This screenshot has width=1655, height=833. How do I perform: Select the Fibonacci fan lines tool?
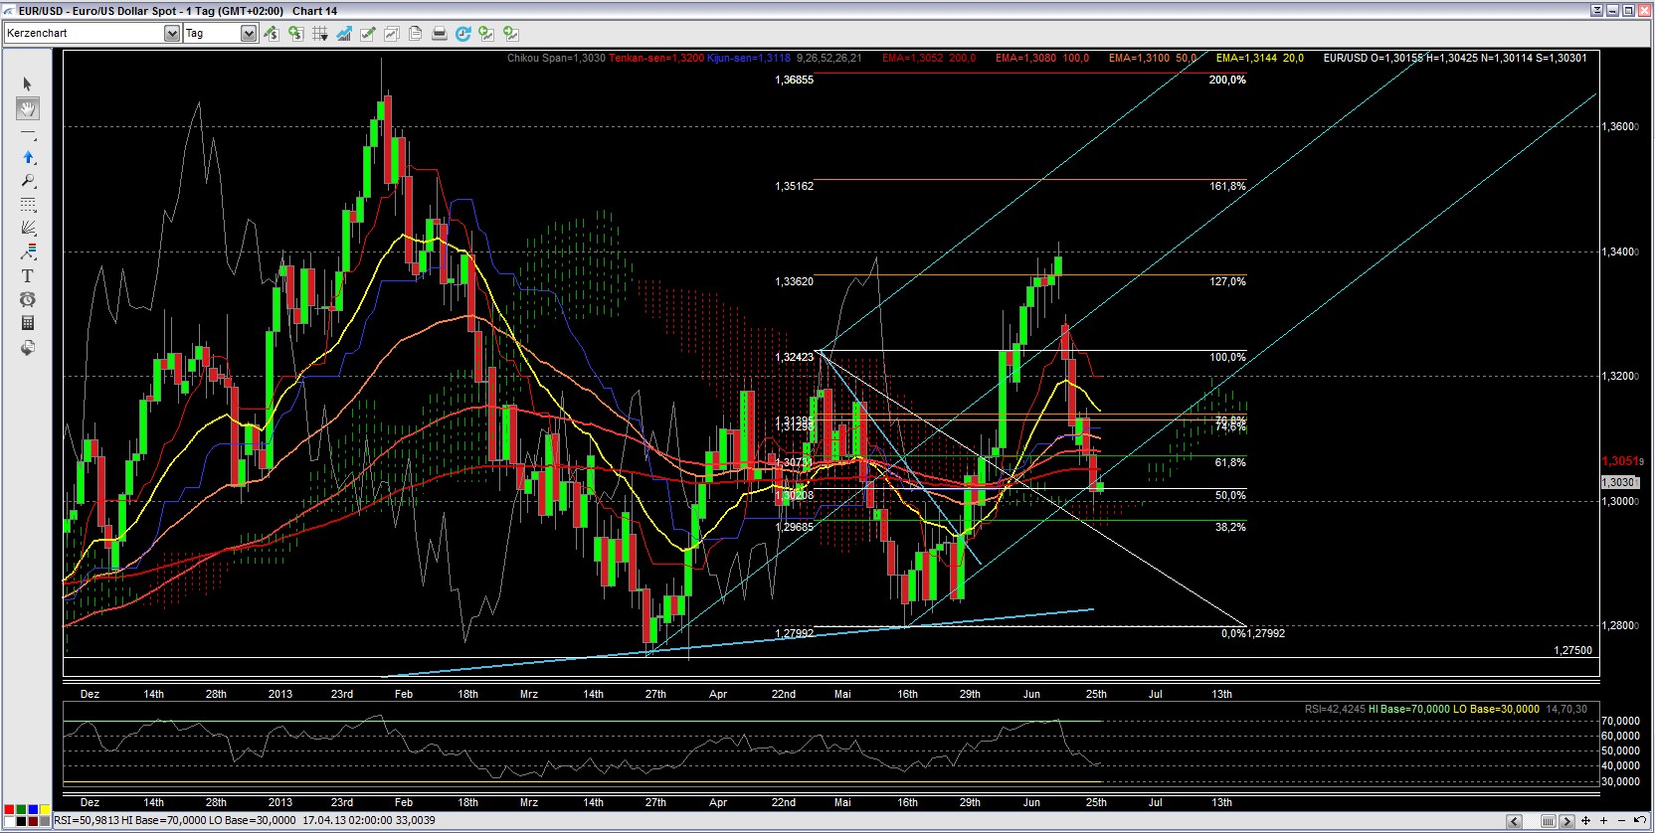[x=28, y=228]
